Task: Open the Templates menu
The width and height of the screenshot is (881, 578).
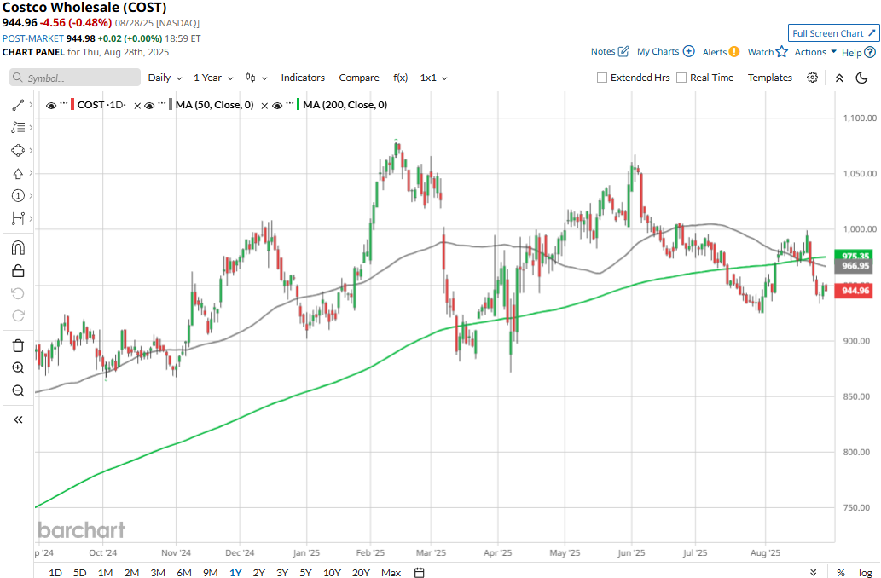Action: coord(770,78)
